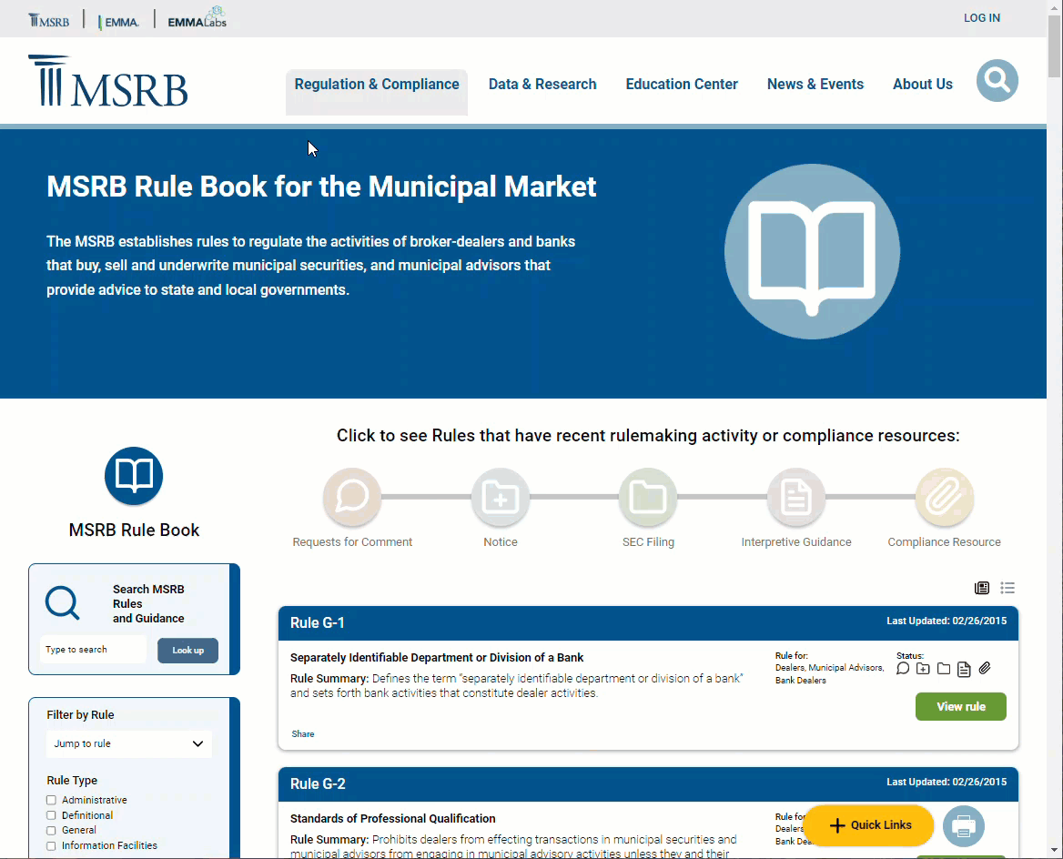
Task: Open Education Center menu
Action: tap(682, 84)
